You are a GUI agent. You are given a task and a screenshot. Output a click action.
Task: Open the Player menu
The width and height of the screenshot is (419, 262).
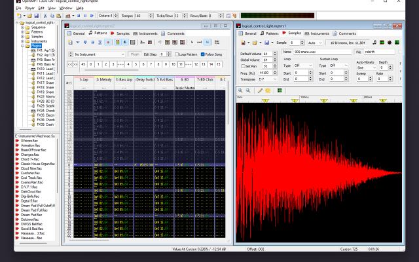(x=29, y=8)
